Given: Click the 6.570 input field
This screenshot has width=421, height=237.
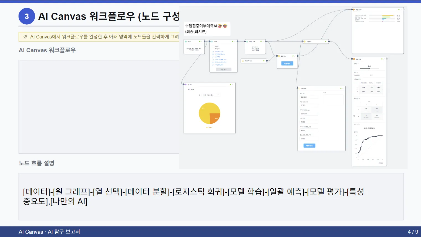Looking at the screenshot, I should point(309,105).
